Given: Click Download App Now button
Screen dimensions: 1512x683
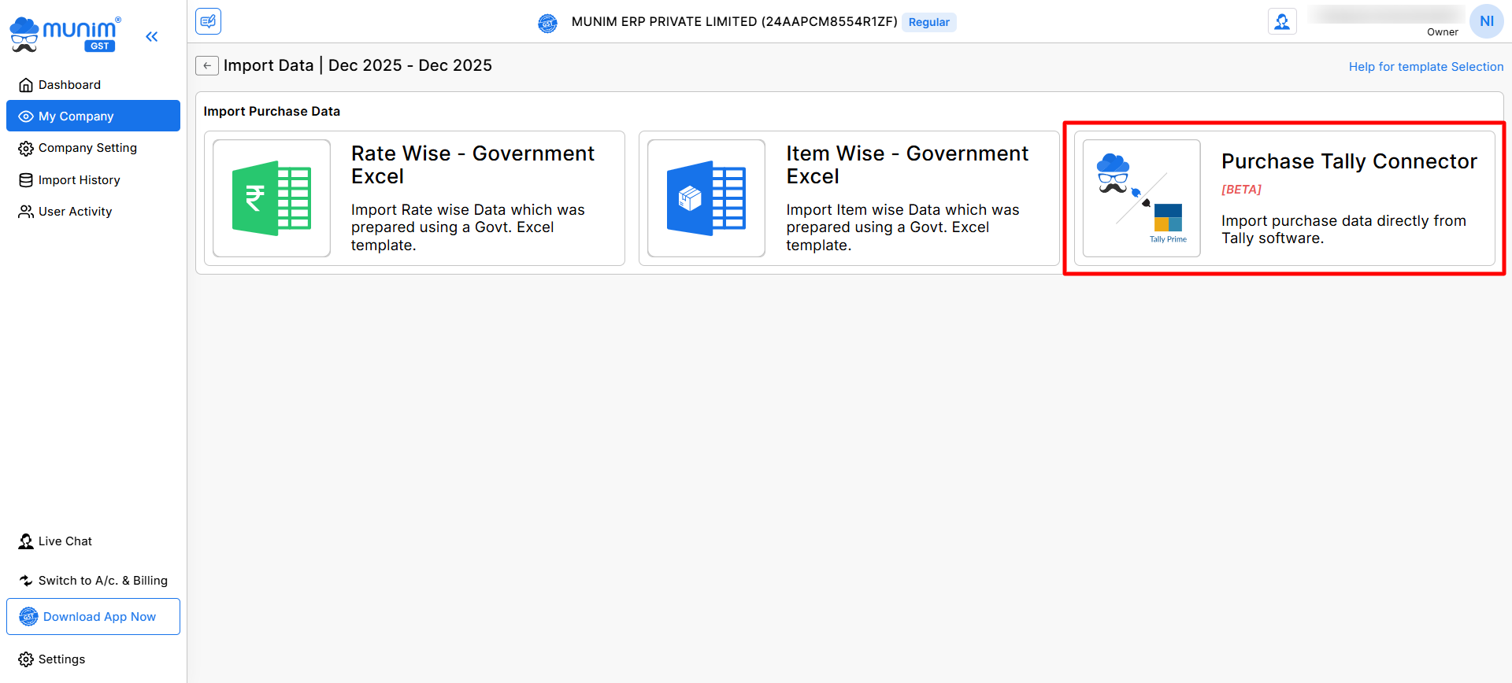Looking at the screenshot, I should click(93, 617).
